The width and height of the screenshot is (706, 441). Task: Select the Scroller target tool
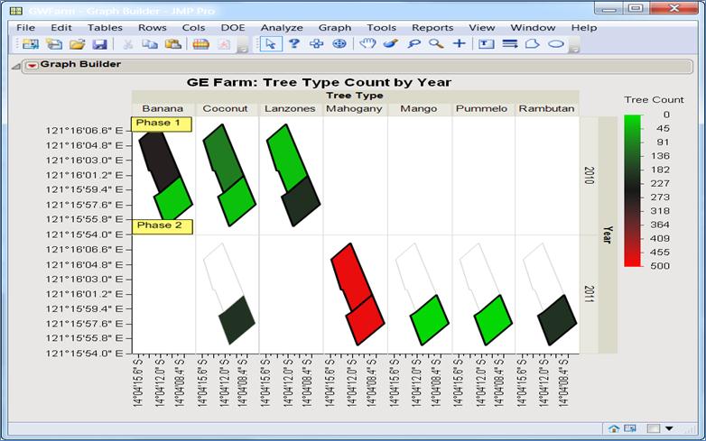(x=339, y=43)
